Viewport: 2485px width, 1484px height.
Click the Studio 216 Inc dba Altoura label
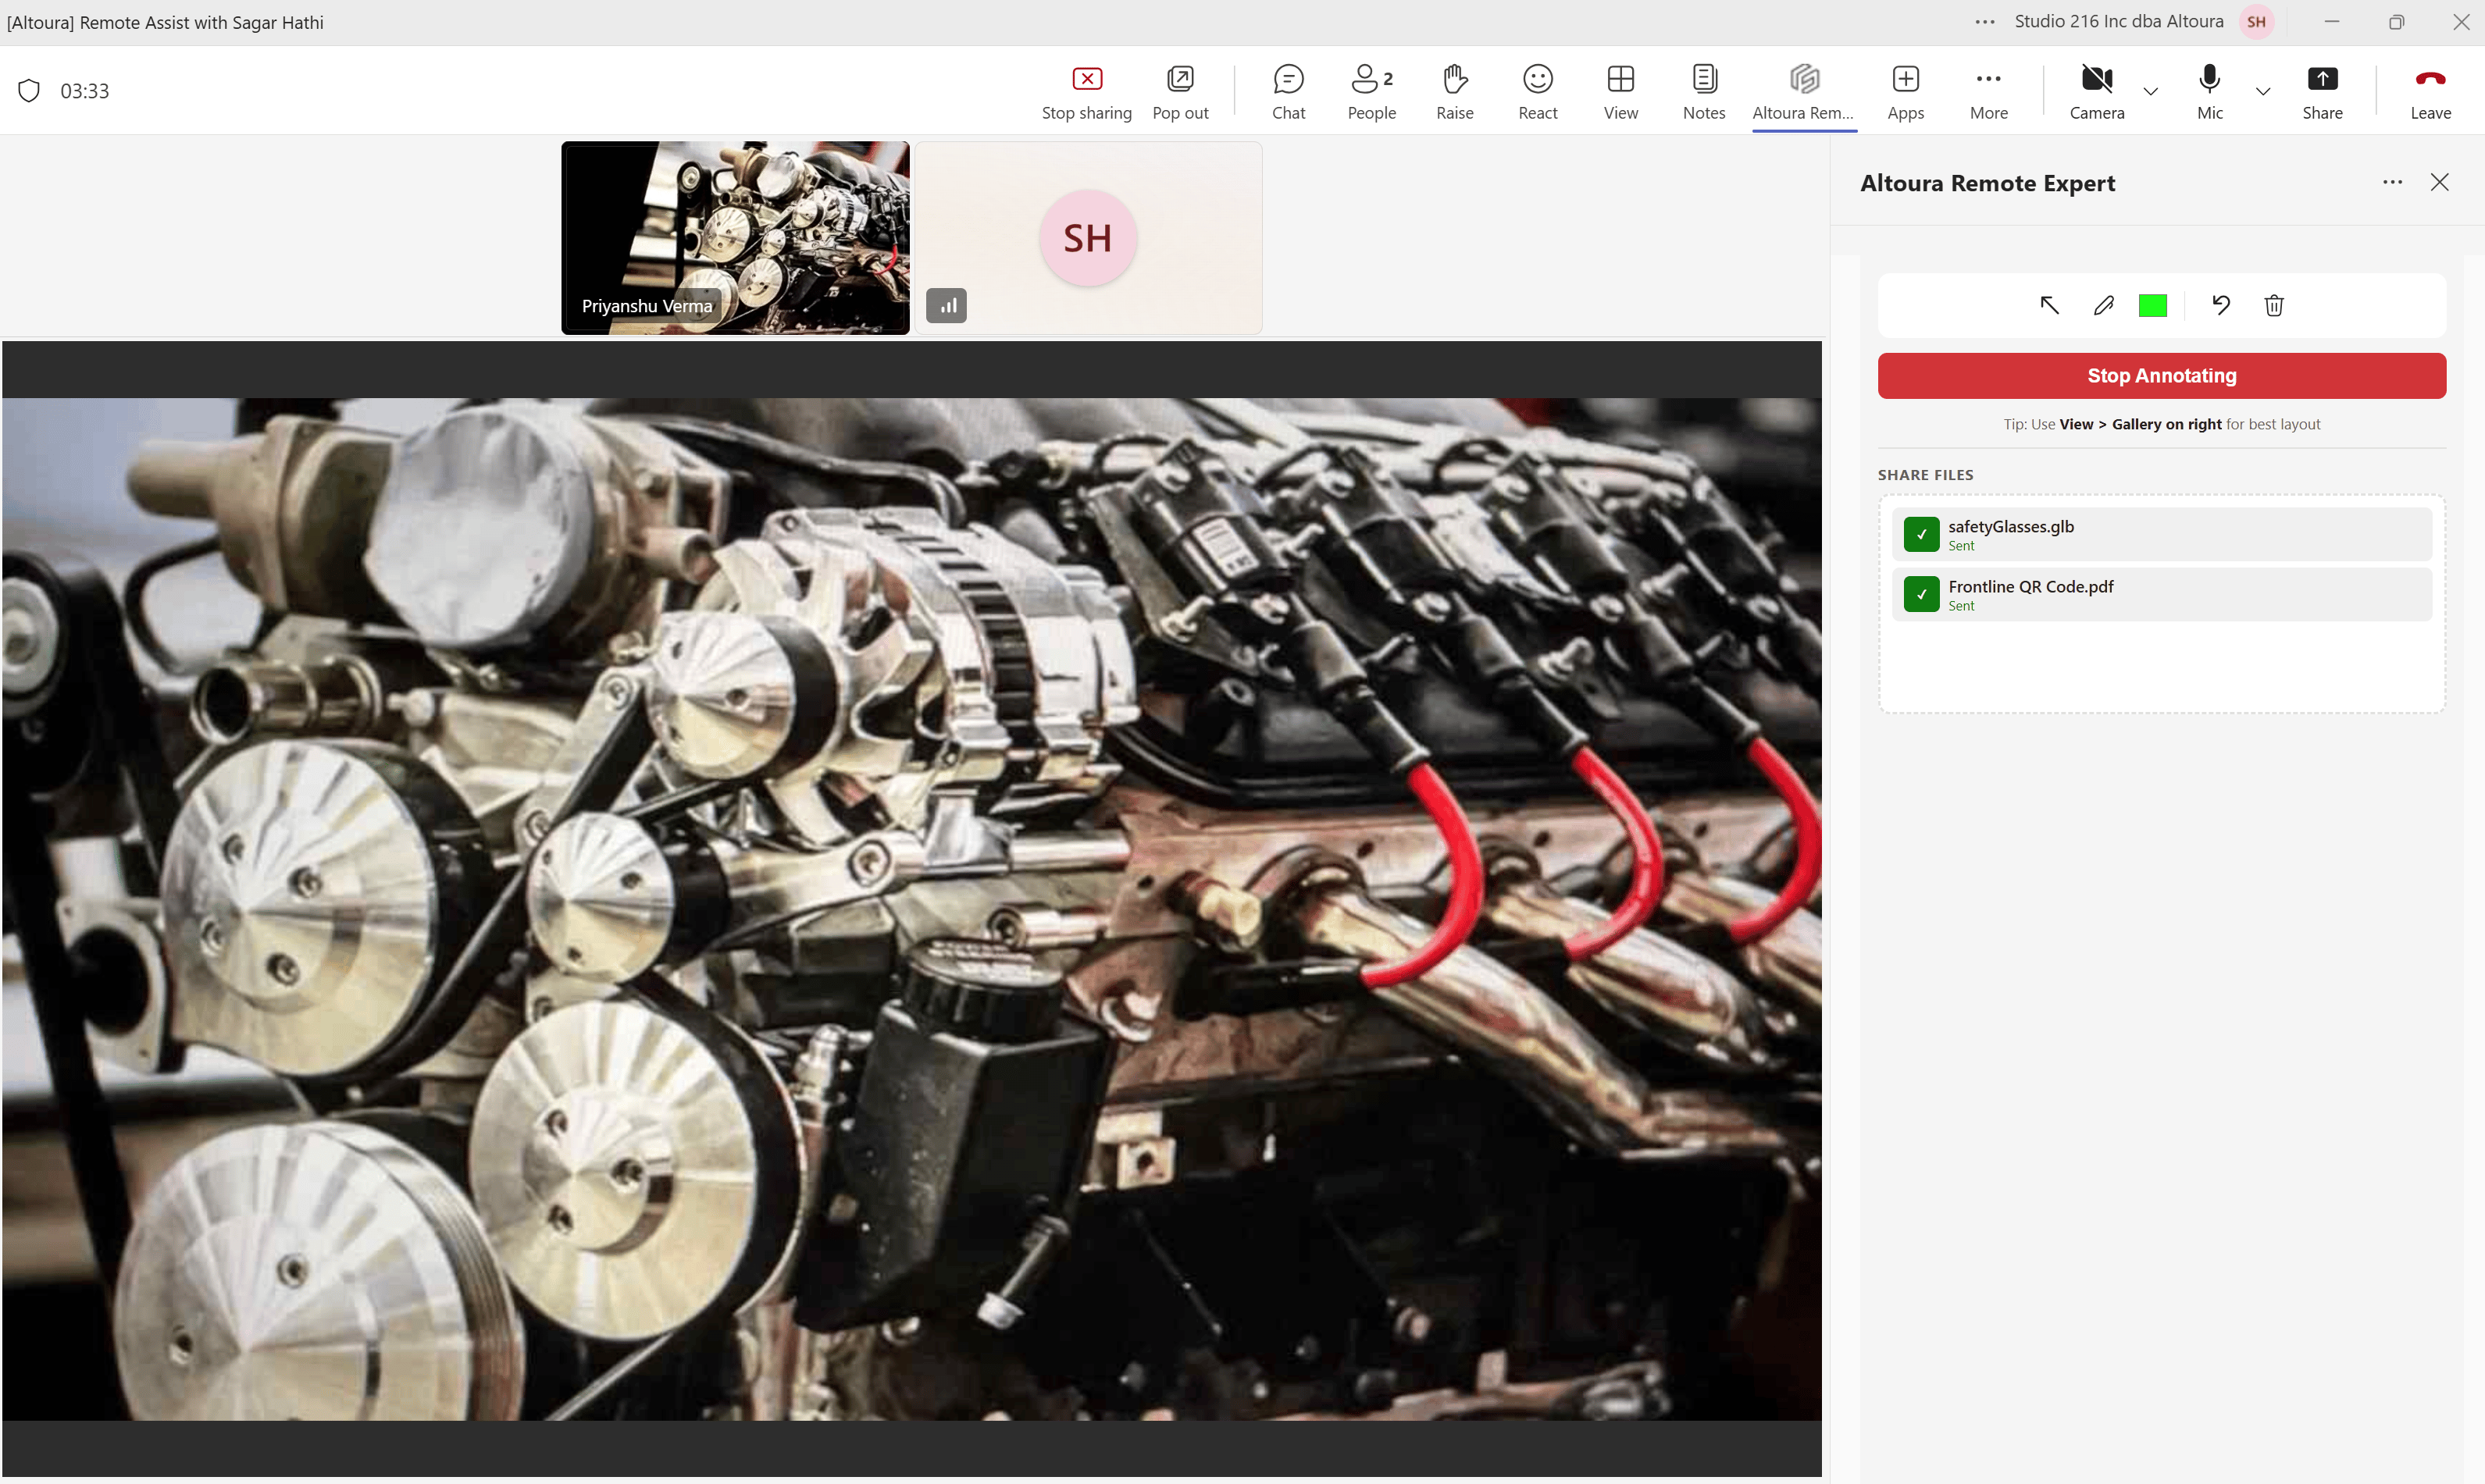(x=2119, y=21)
